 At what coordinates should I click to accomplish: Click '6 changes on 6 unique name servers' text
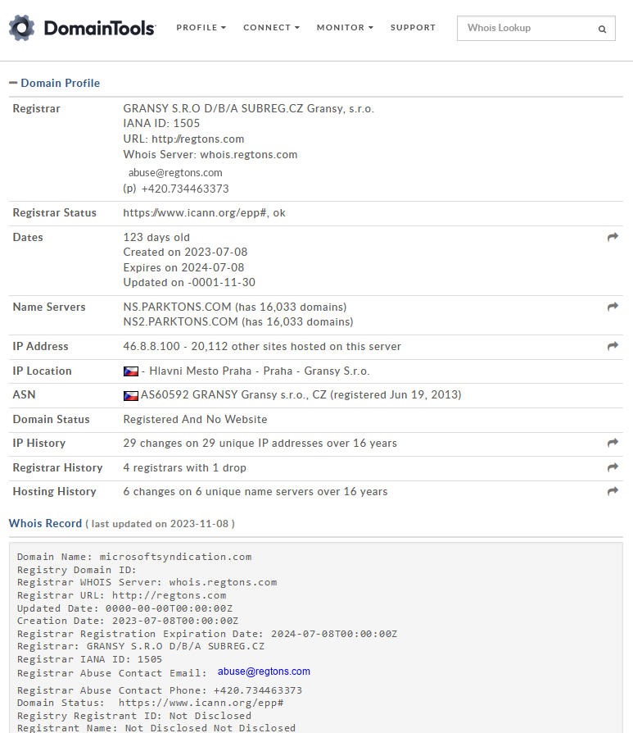pos(217,491)
